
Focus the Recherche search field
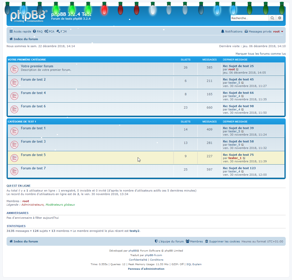[249, 18]
